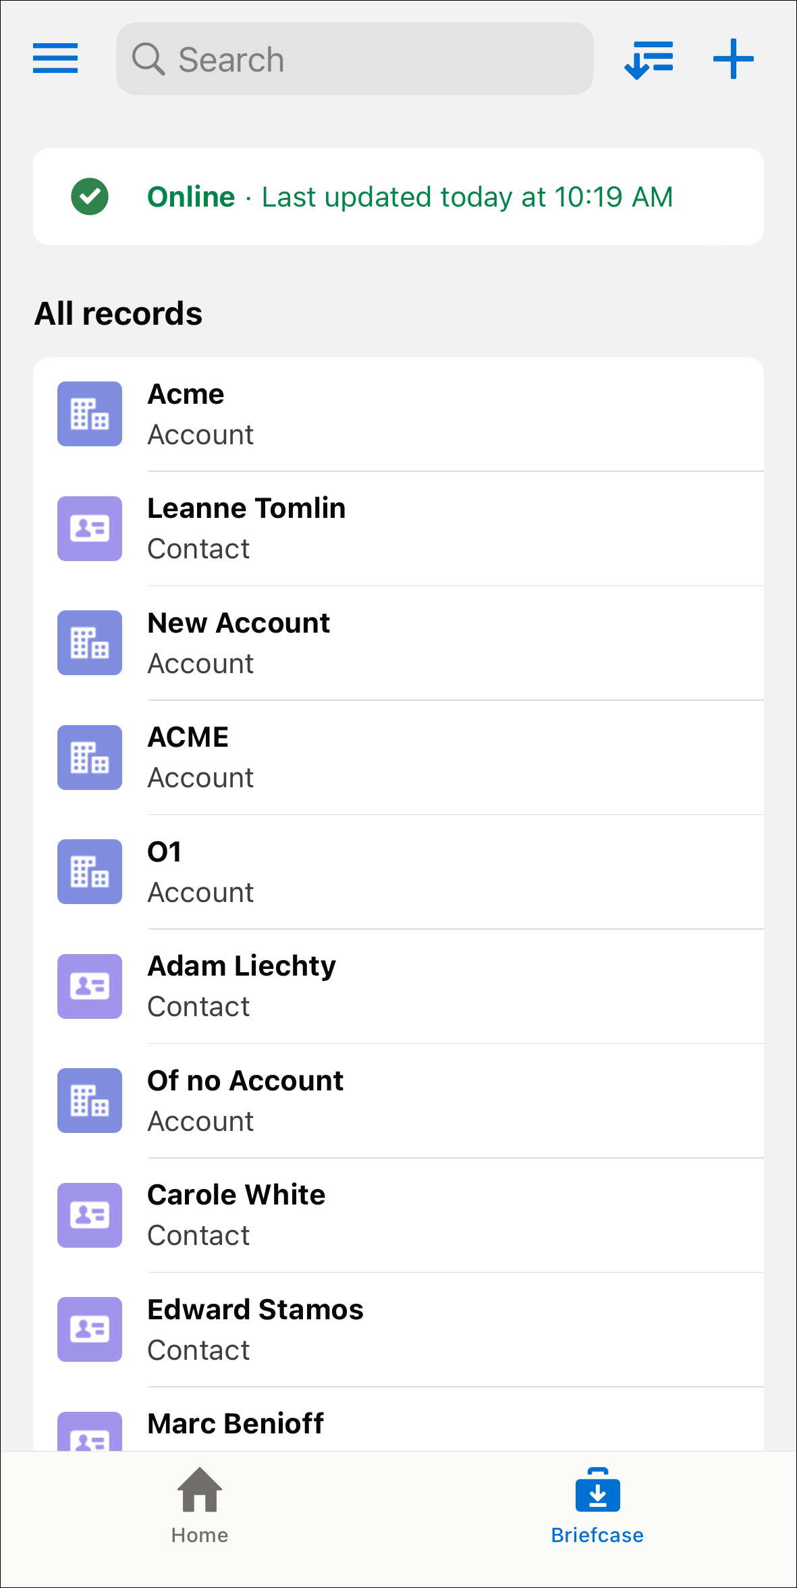The width and height of the screenshot is (797, 1588).
Task: Create a new record with the plus icon
Action: [x=733, y=59]
